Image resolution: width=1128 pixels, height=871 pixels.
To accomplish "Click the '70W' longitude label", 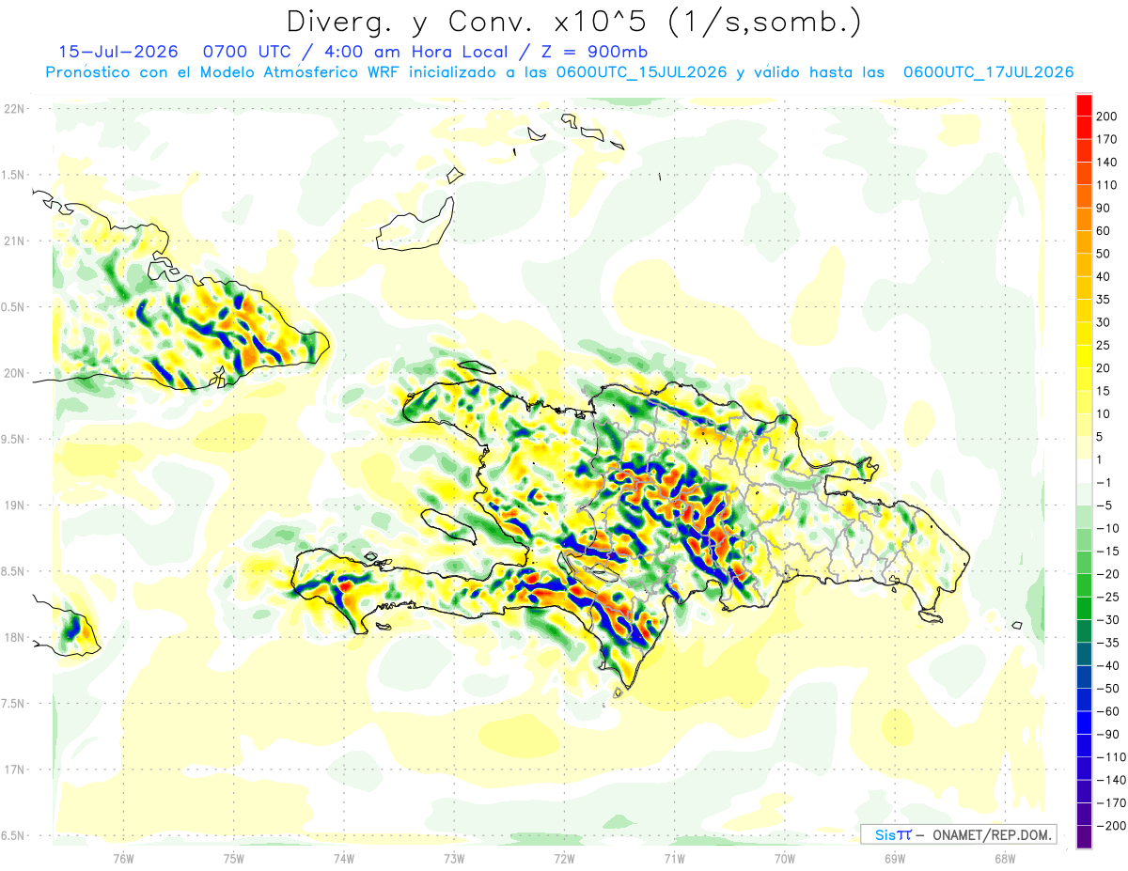I will point(785,857).
